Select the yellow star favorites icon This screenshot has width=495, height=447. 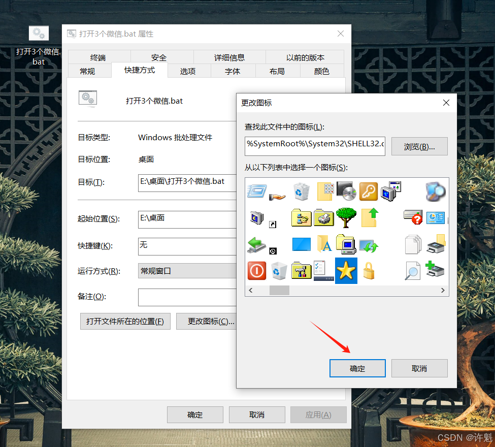coord(346,271)
